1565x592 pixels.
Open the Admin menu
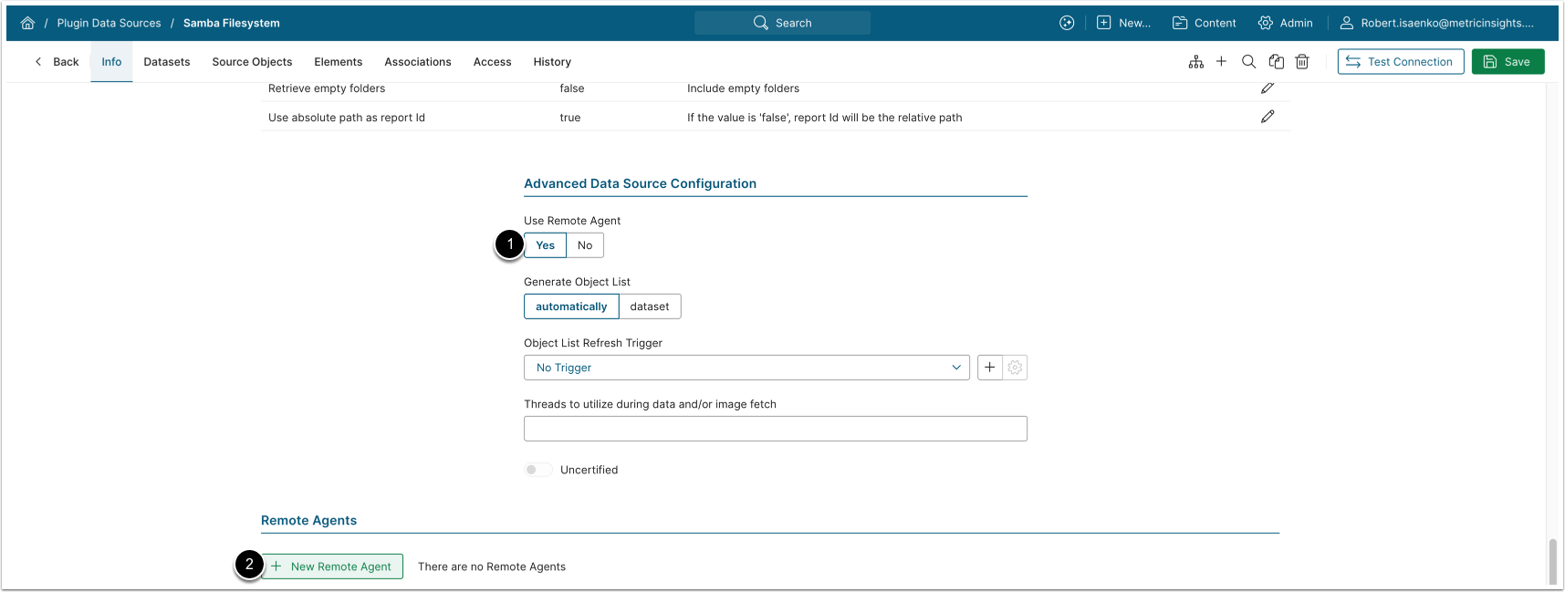tap(1285, 23)
